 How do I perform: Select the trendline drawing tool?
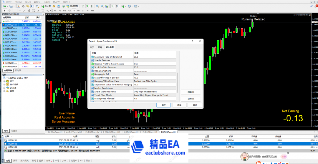click(24, 11)
